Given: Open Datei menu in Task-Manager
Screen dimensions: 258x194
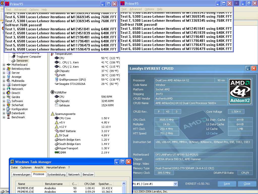Looking at the screenshot, I should click(x=14, y=167).
